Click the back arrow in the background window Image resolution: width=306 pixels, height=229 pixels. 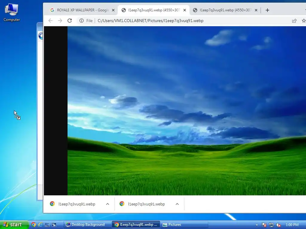(x=41, y=36)
